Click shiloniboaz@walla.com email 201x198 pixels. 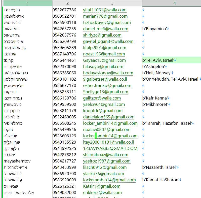click(106, 155)
